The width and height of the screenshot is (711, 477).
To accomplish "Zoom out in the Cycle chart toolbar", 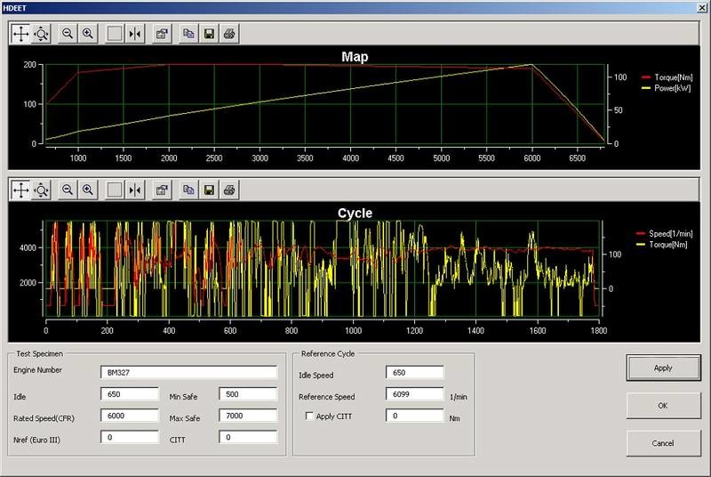I will pyautogui.click(x=68, y=190).
